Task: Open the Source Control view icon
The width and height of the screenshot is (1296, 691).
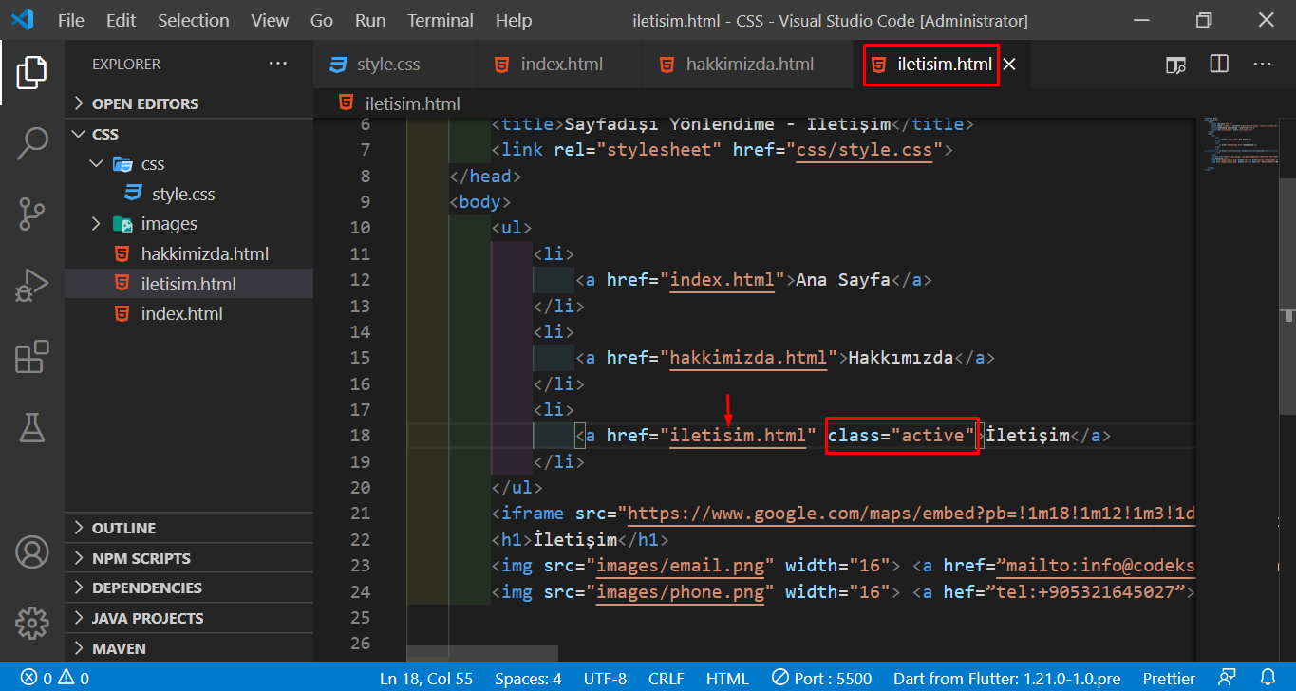Action: point(31,215)
